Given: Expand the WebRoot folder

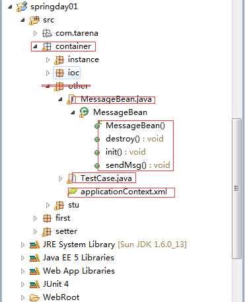Looking at the screenshot, I should 22,297.
